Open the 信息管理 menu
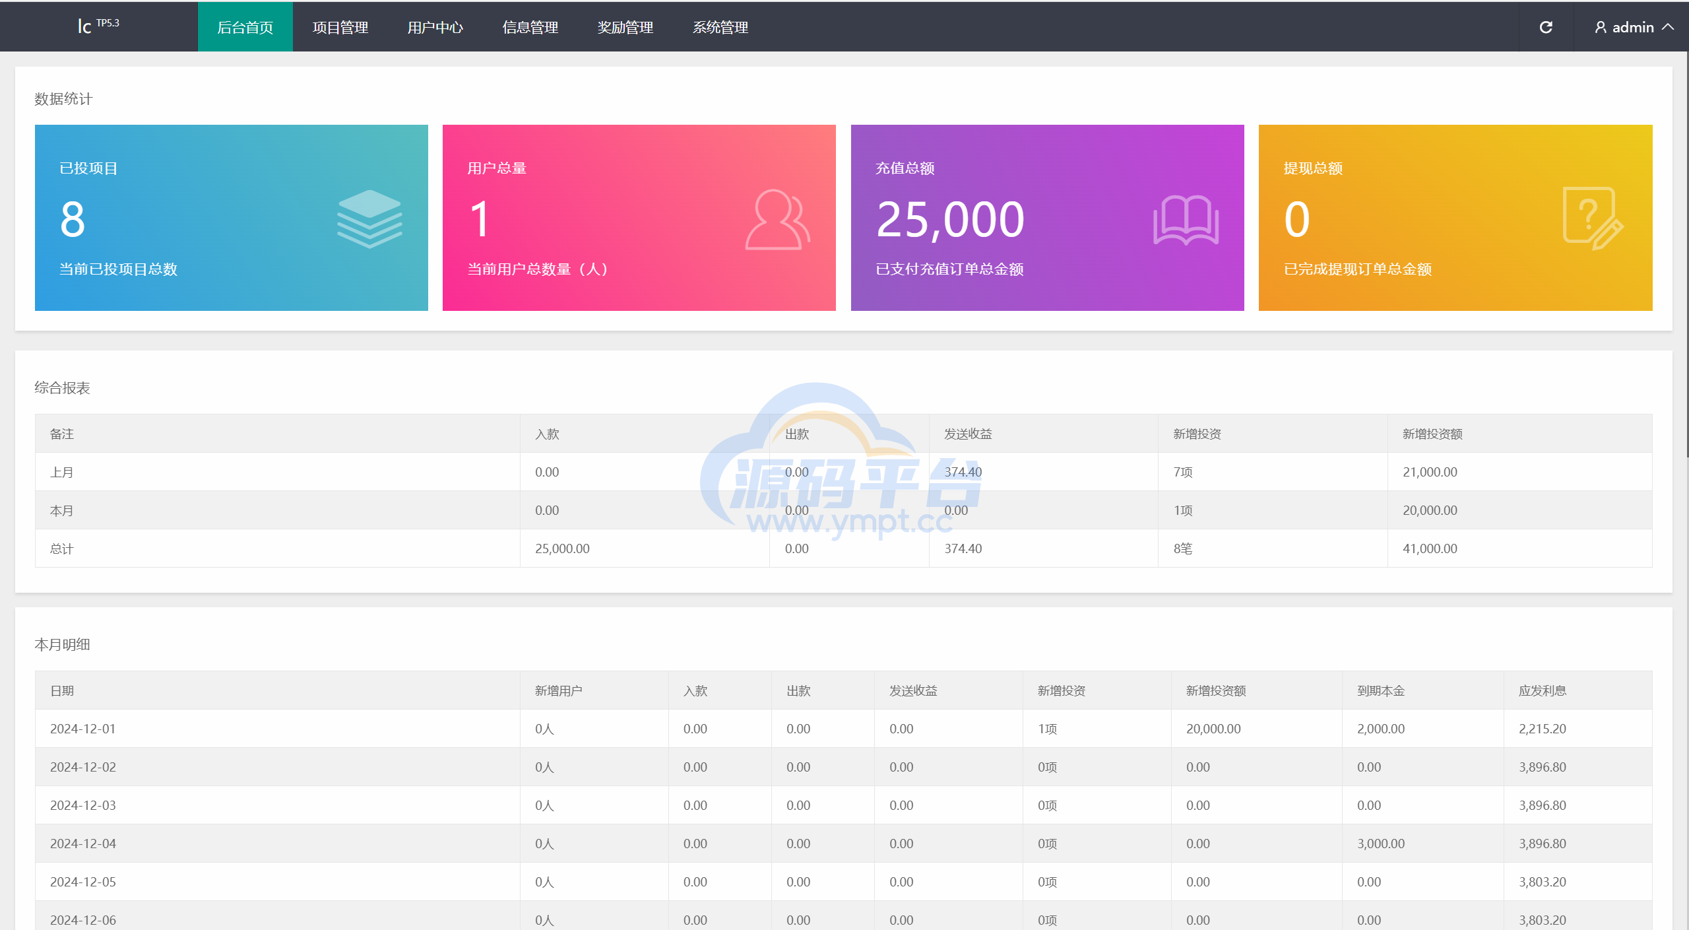1689x930 pixels. [x=530, y=27]
